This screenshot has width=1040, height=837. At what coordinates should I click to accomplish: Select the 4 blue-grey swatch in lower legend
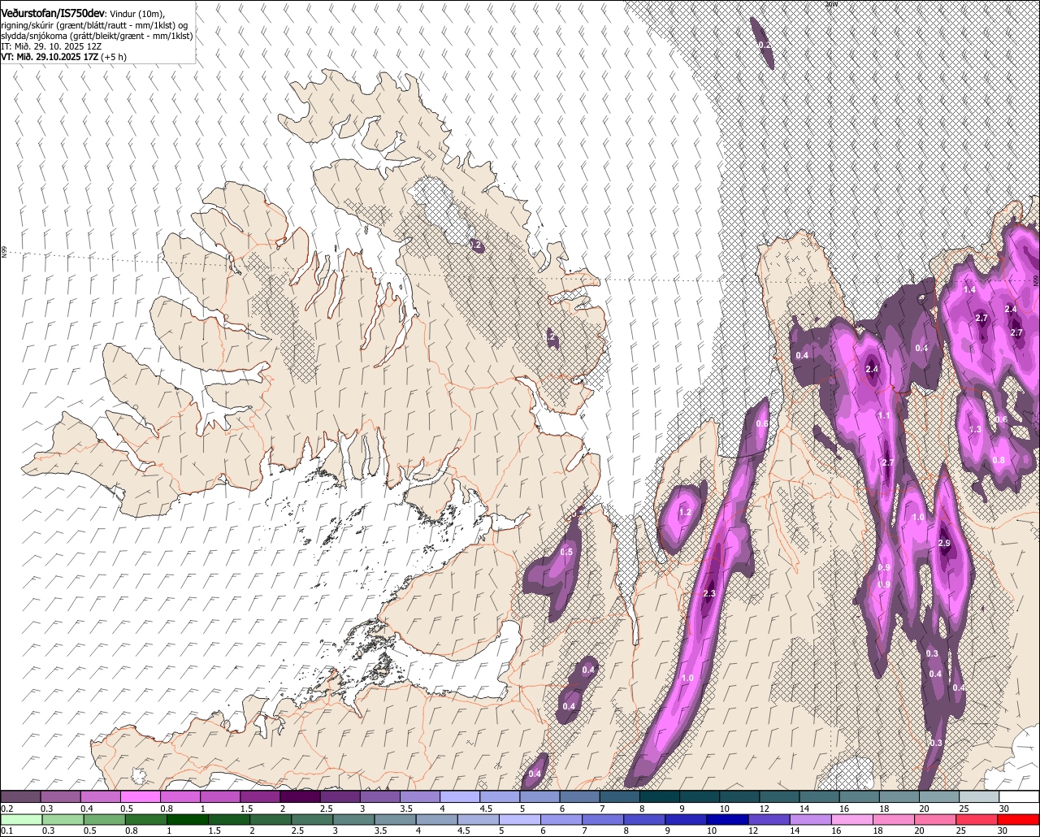tap(436, 820)
